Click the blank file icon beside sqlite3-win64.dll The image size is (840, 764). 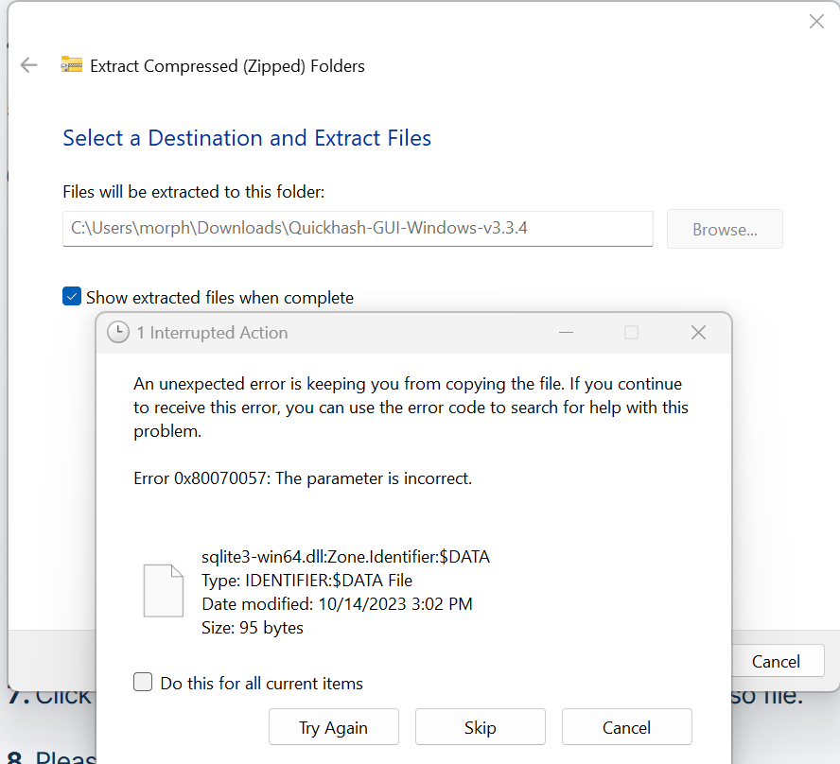(x=162, y=591)
